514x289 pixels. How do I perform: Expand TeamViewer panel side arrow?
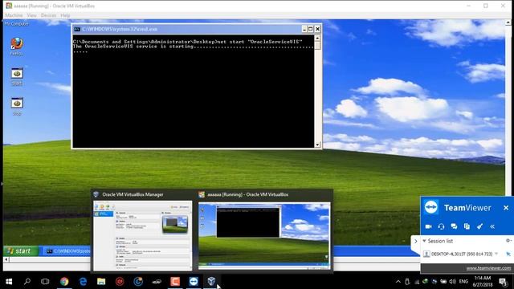coord(416,241)
